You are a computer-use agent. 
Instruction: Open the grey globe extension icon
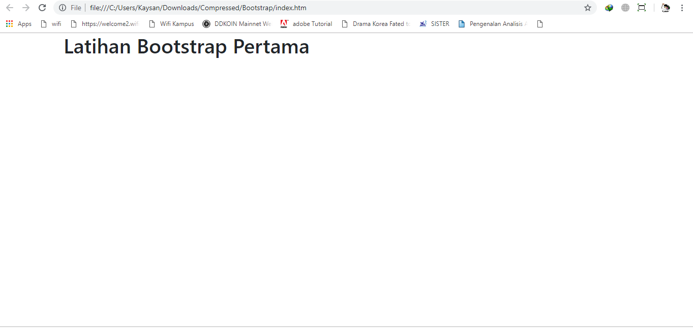[x=625, y=8]
